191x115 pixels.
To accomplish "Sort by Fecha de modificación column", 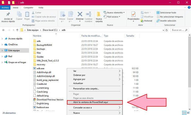I will (x=91, y=36).
